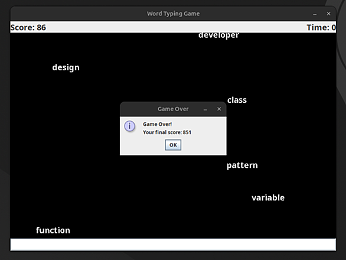
Task: Close the Game Over dialog
Action: [x=219, y=109]
